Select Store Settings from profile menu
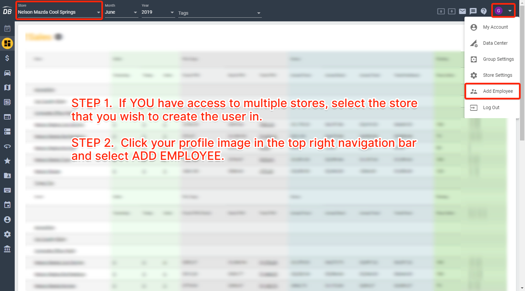Screen dimensions: 525x291 (x=492, y=75)
